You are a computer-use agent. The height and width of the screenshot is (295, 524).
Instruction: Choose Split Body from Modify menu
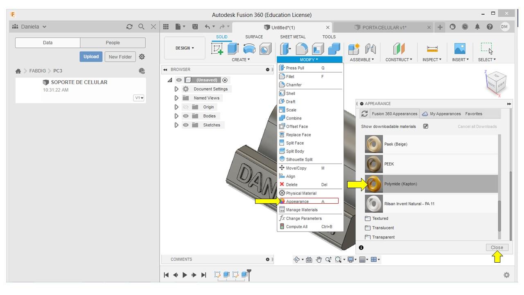[x=310, y=151]
